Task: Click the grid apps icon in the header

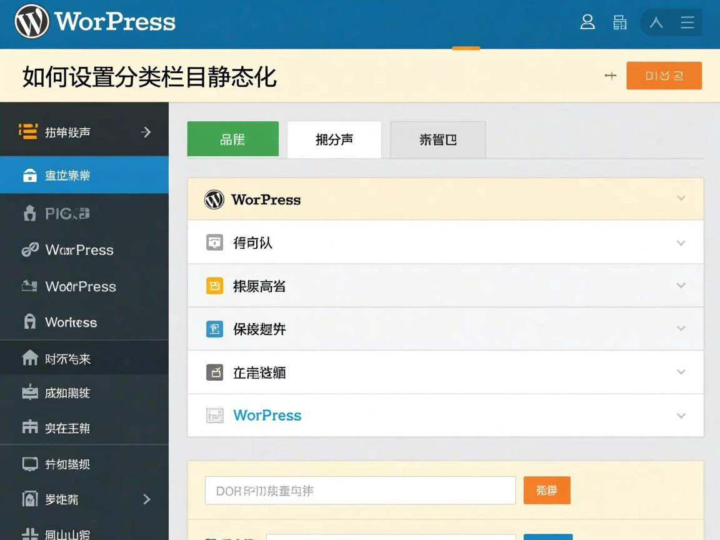Action: coord(620,22)
